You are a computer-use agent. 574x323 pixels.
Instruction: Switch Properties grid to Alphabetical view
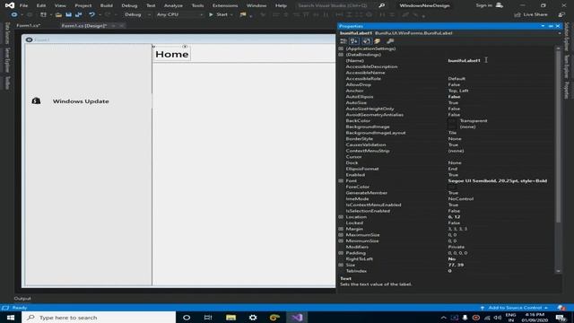point(354,41)
